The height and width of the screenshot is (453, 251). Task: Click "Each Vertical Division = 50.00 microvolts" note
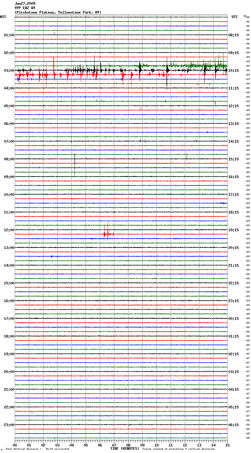38,449
